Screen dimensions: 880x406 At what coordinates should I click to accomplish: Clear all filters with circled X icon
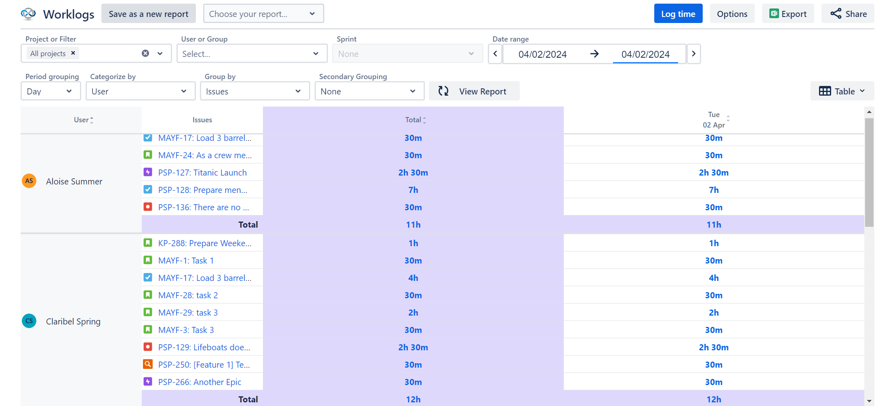(145, 53)
